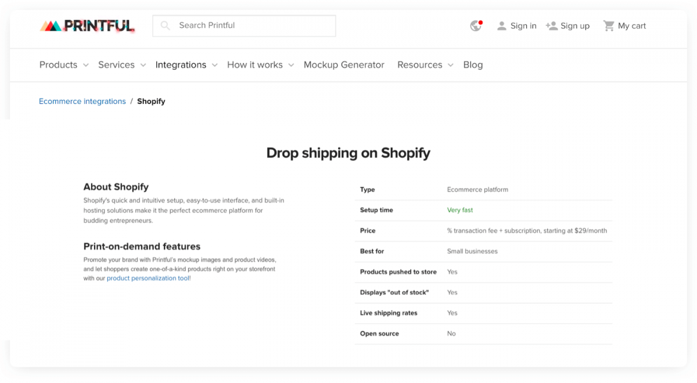The width and height of the screenshot is (697, 383).
Task: Open the Services menu
Action: click(116, 65)
